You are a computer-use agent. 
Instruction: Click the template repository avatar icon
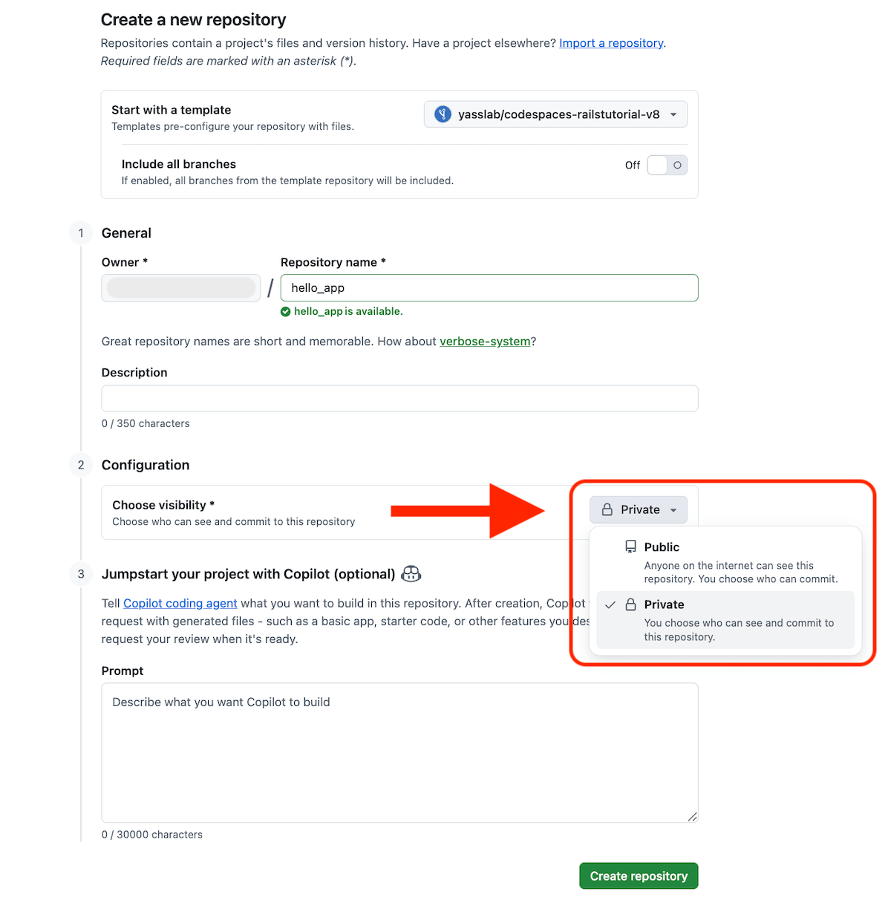coord(443,114)
